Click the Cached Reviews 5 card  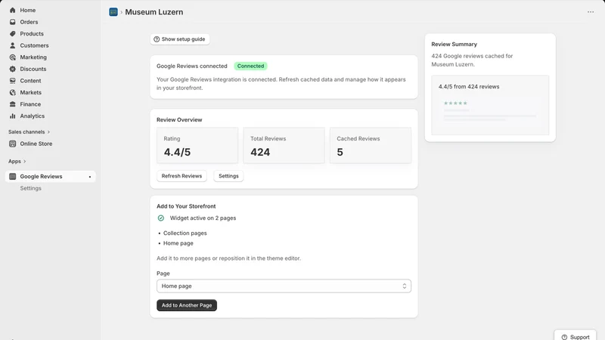[x=371, y=145]
